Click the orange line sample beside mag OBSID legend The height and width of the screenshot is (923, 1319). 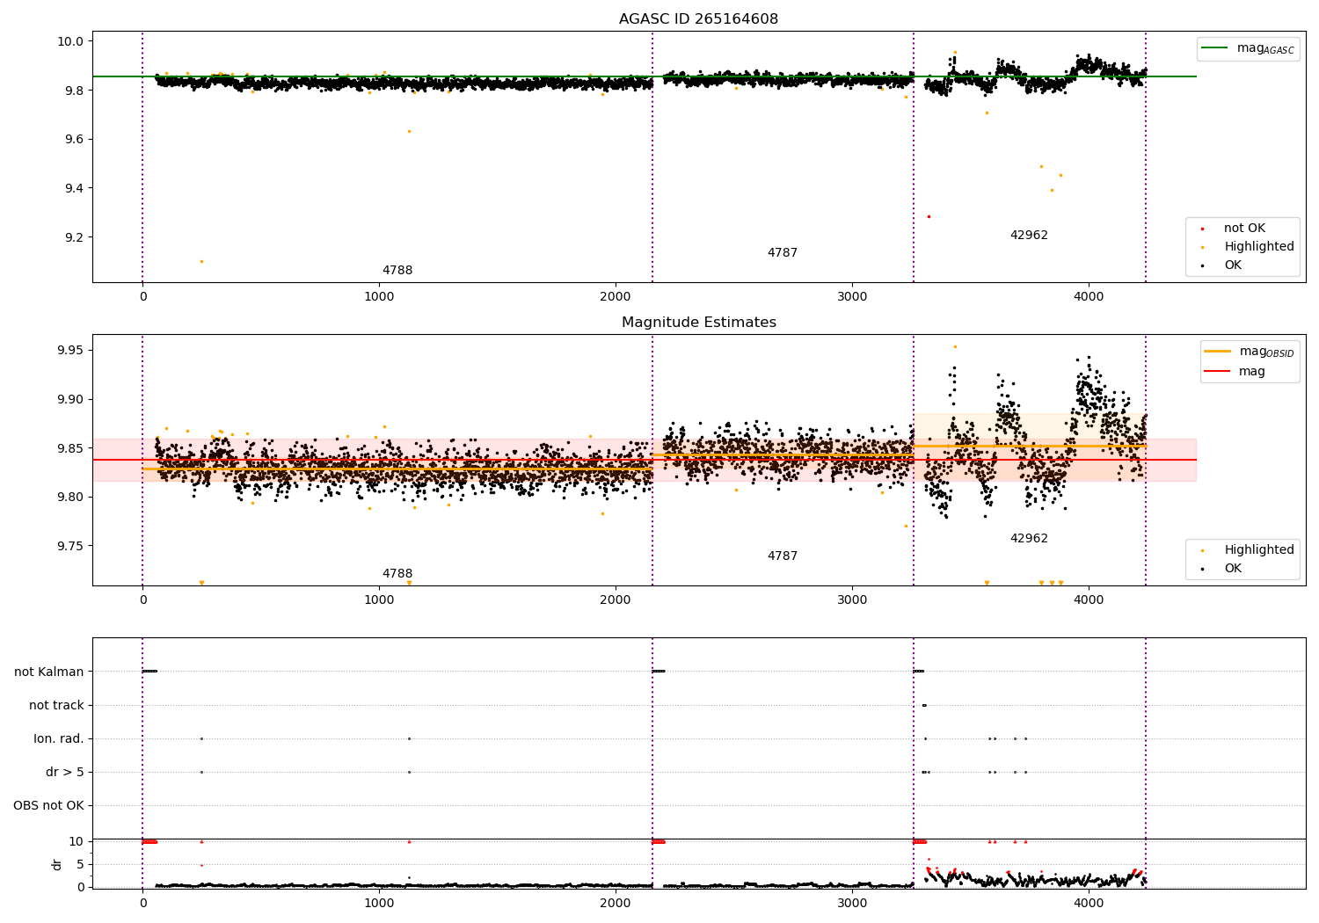(x=1218, y=352)
